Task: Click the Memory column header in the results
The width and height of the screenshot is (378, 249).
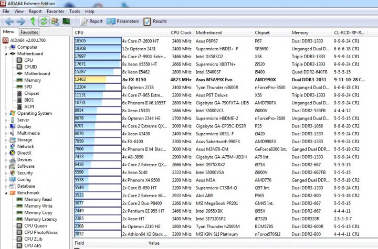Action: coord(310,33)
